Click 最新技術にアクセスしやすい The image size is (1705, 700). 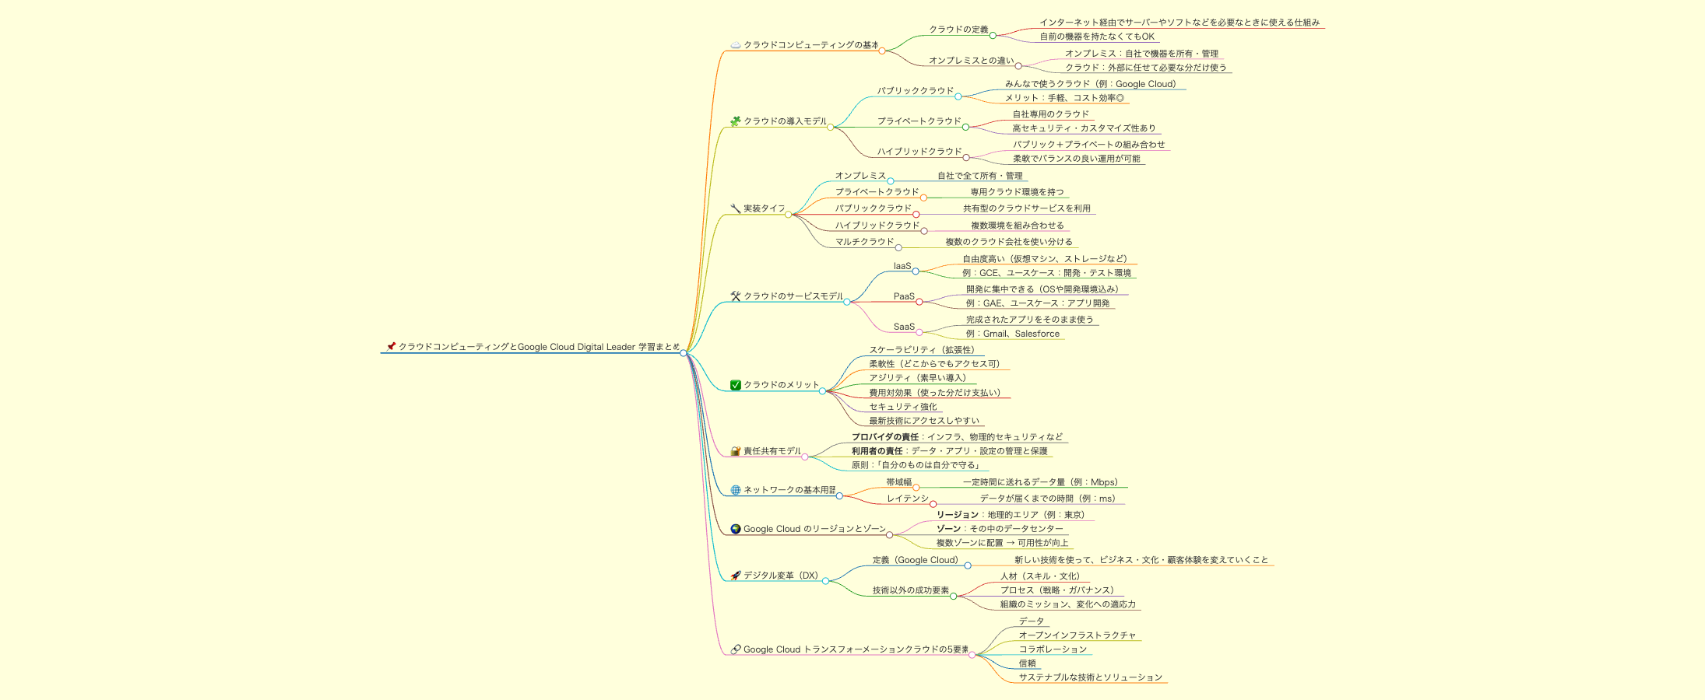924,421
